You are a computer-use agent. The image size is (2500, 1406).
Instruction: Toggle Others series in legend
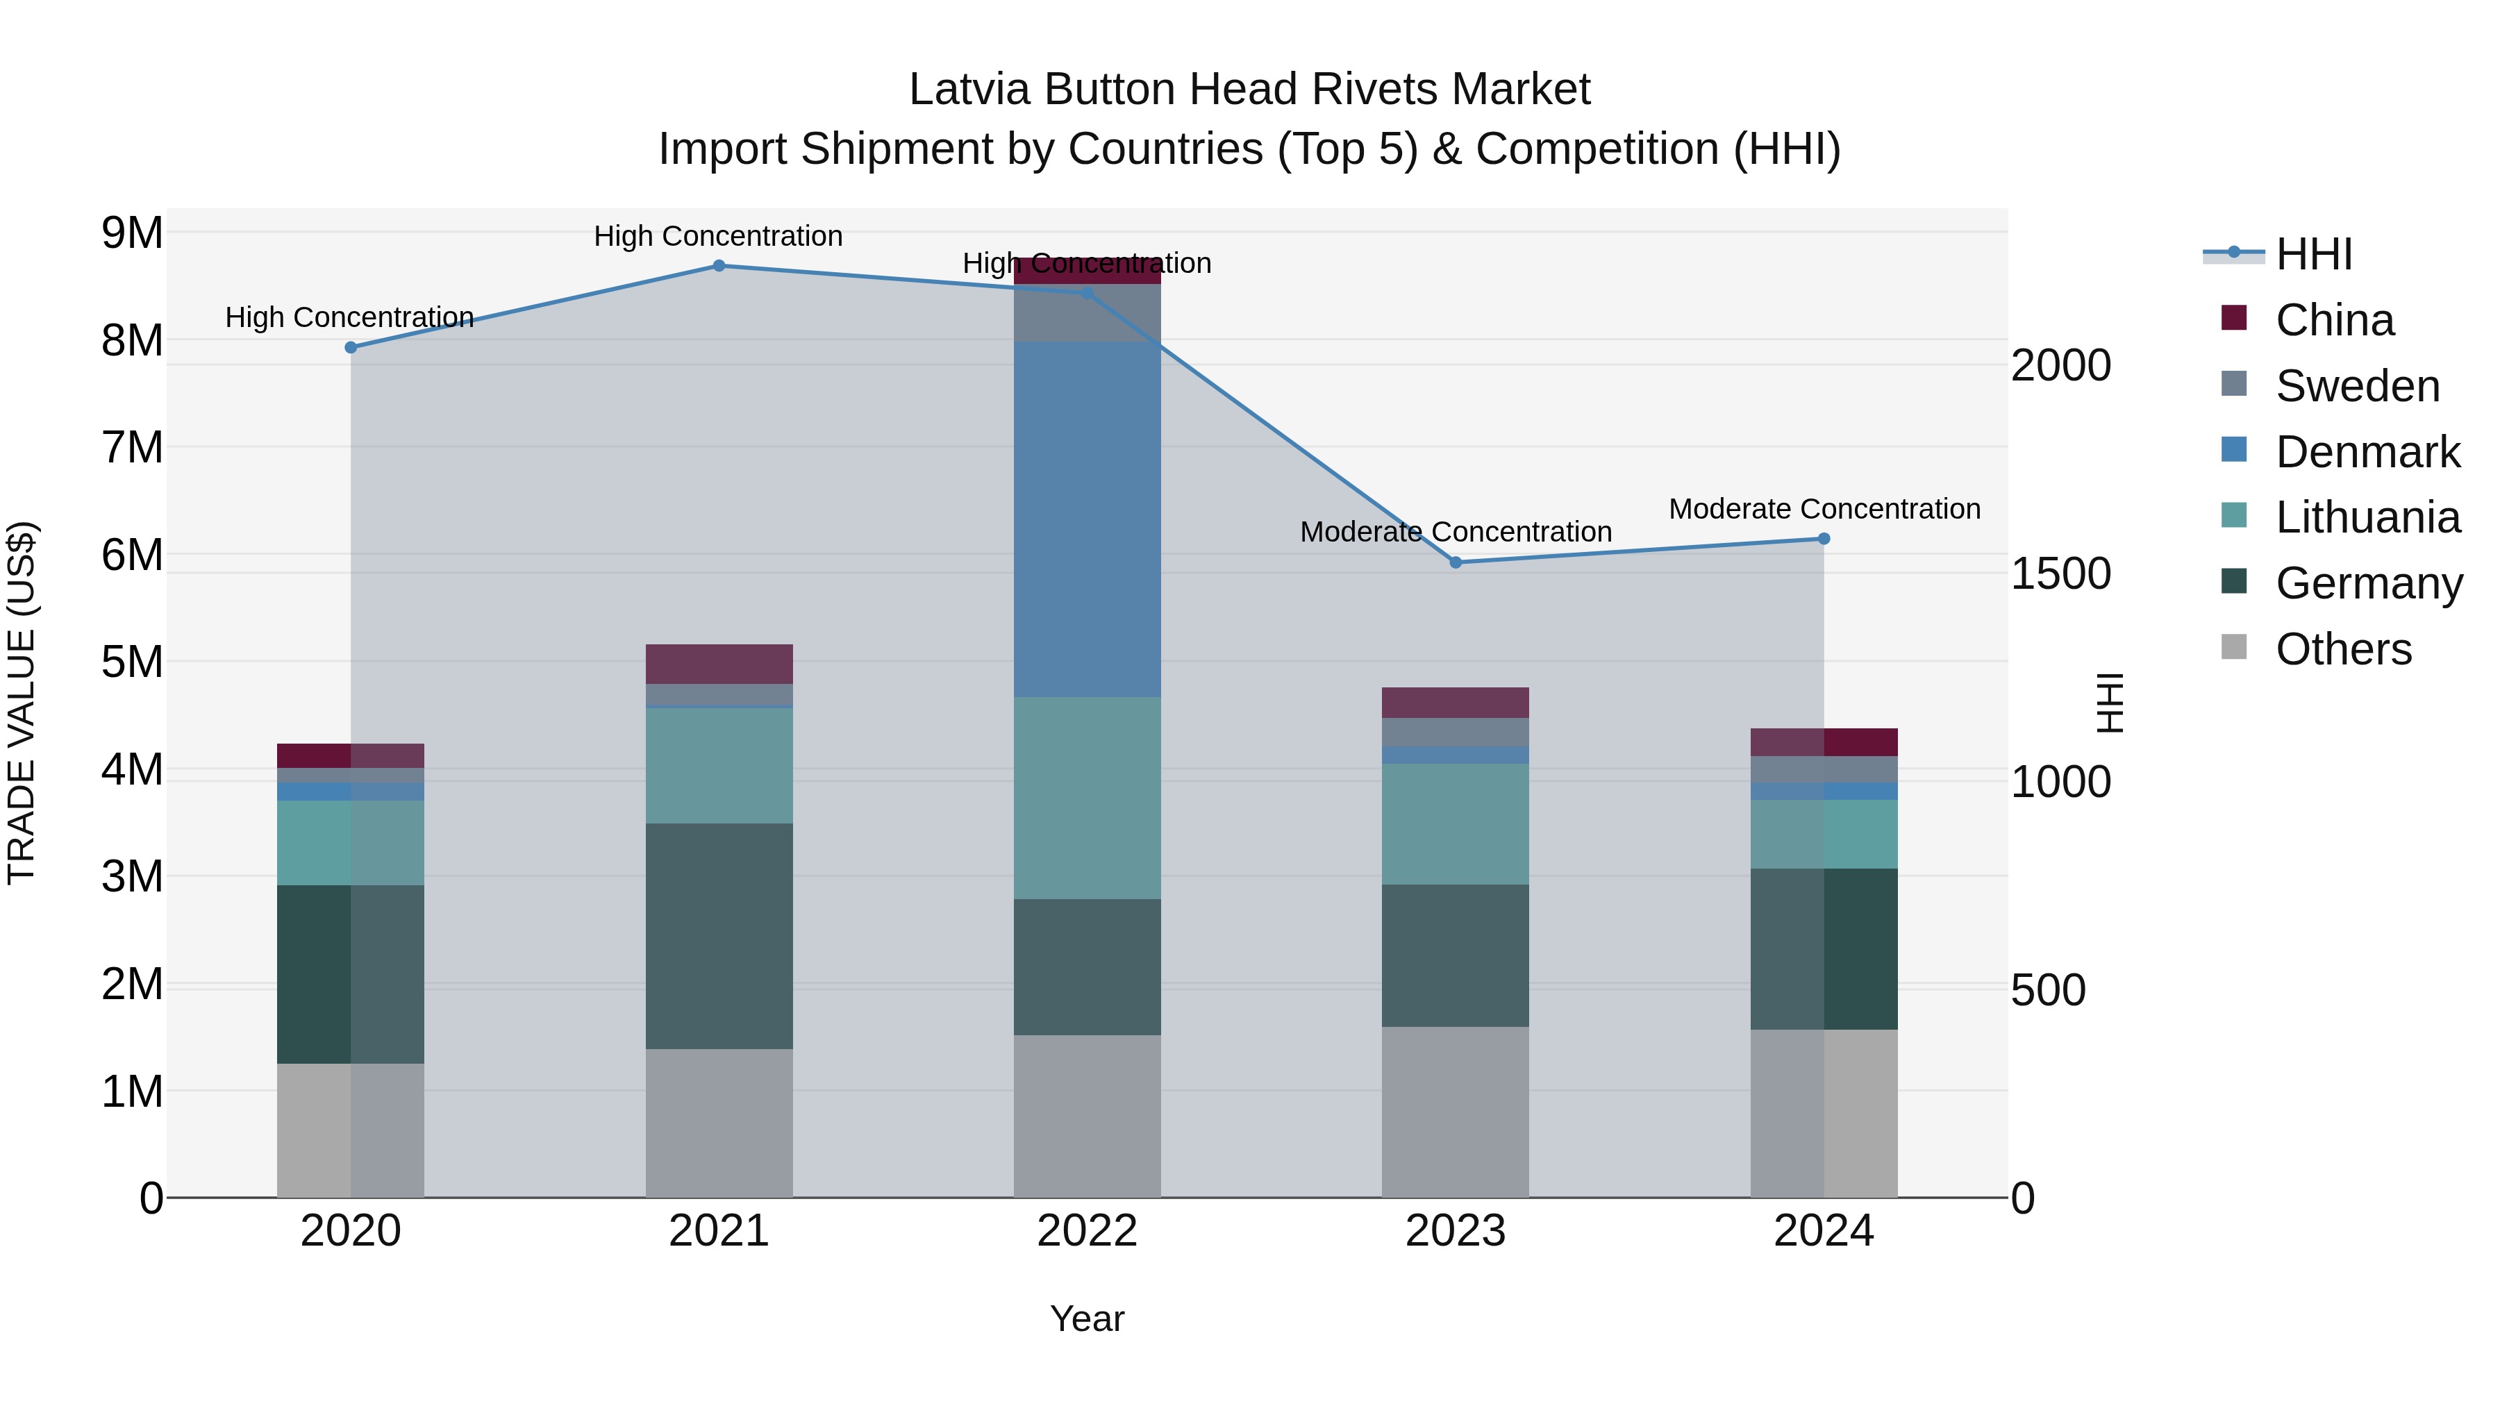(x=2317, y=649)
